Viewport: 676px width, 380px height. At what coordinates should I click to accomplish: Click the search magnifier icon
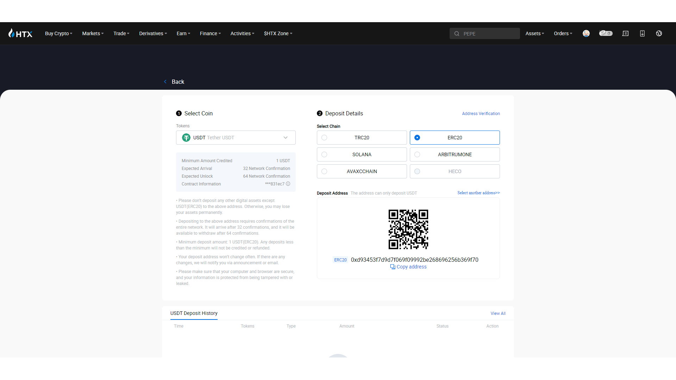pos(457,33)
